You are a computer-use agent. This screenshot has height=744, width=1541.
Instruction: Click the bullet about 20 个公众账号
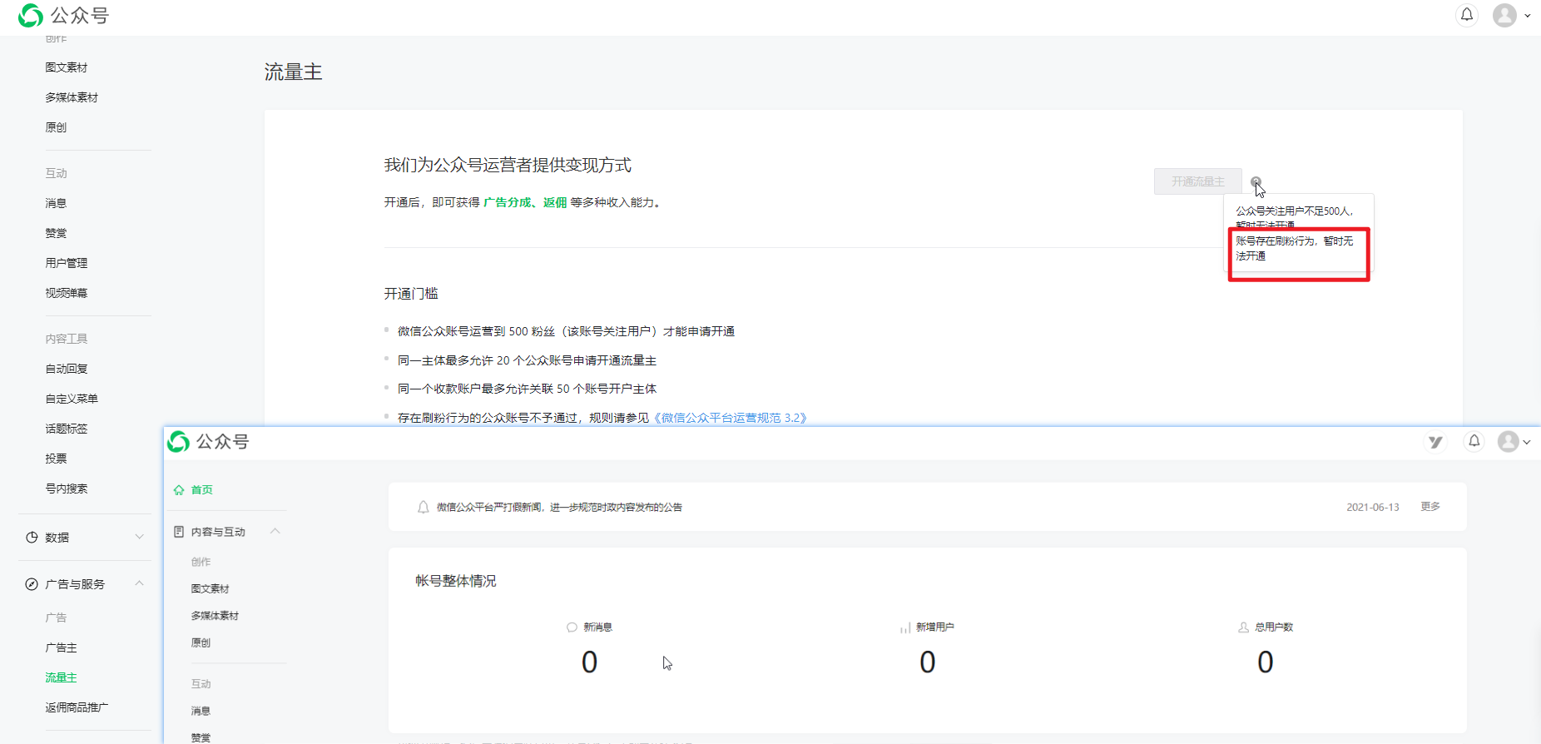[527, 360]
